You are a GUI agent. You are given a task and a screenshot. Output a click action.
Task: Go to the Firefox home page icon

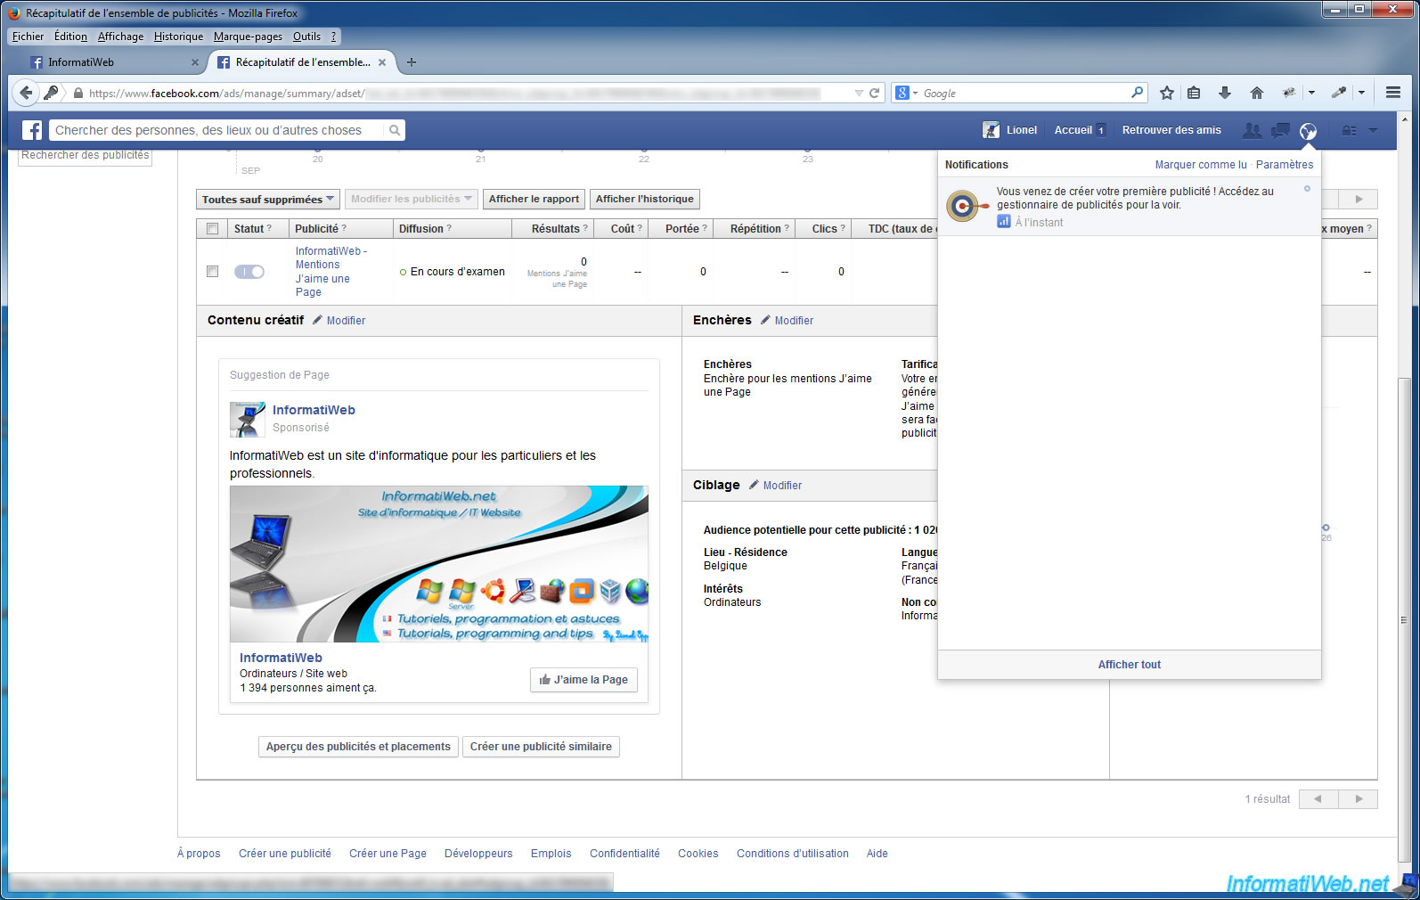(x=1257, y=93)
